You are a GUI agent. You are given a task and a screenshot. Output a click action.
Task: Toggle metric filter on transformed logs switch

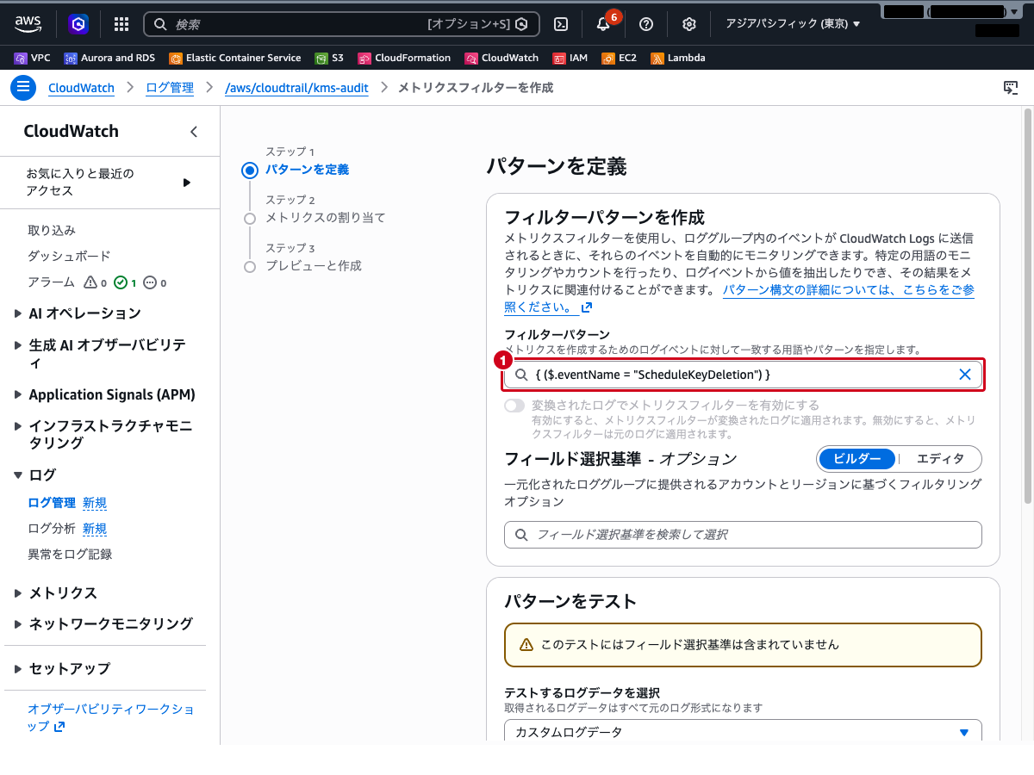[514, 406]
